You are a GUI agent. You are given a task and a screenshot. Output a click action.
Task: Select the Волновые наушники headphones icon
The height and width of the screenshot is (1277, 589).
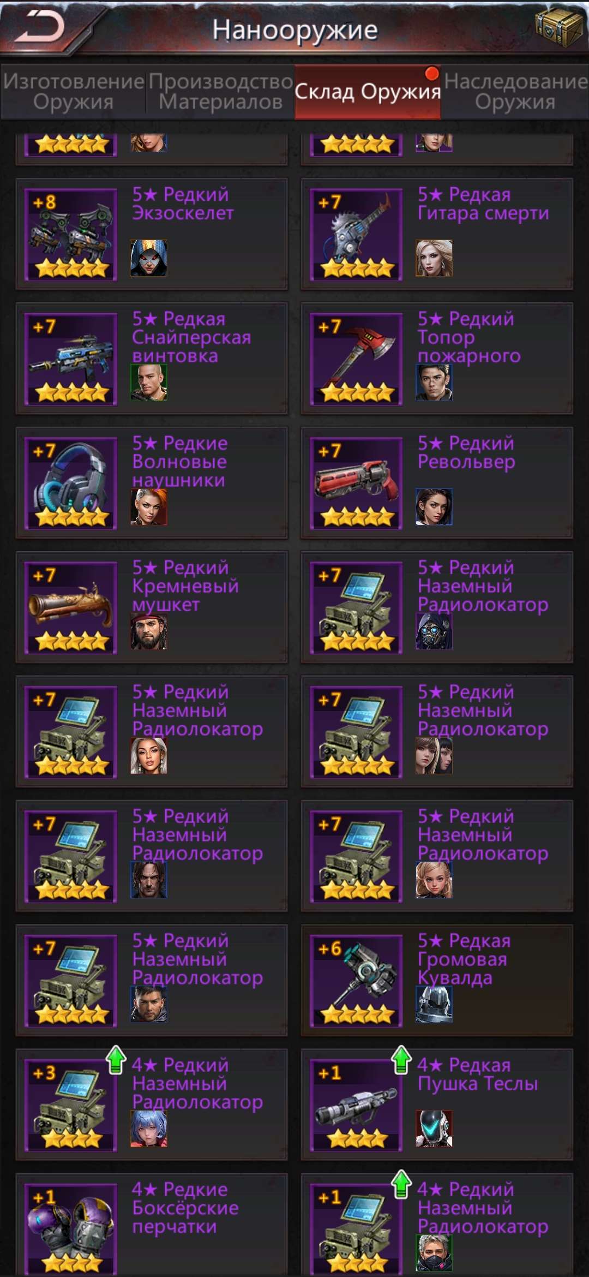71,484
